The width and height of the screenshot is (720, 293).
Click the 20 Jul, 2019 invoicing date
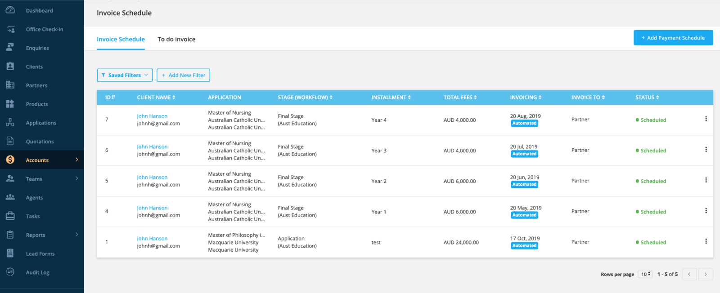click(524, 146)
